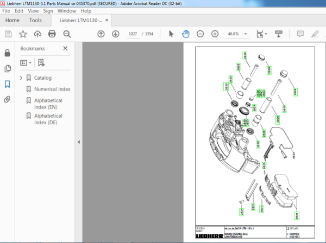The image size is (326, 243).
Task: Zoom out with the minus button
Action: pyautogui.click(x=200, y=34)
